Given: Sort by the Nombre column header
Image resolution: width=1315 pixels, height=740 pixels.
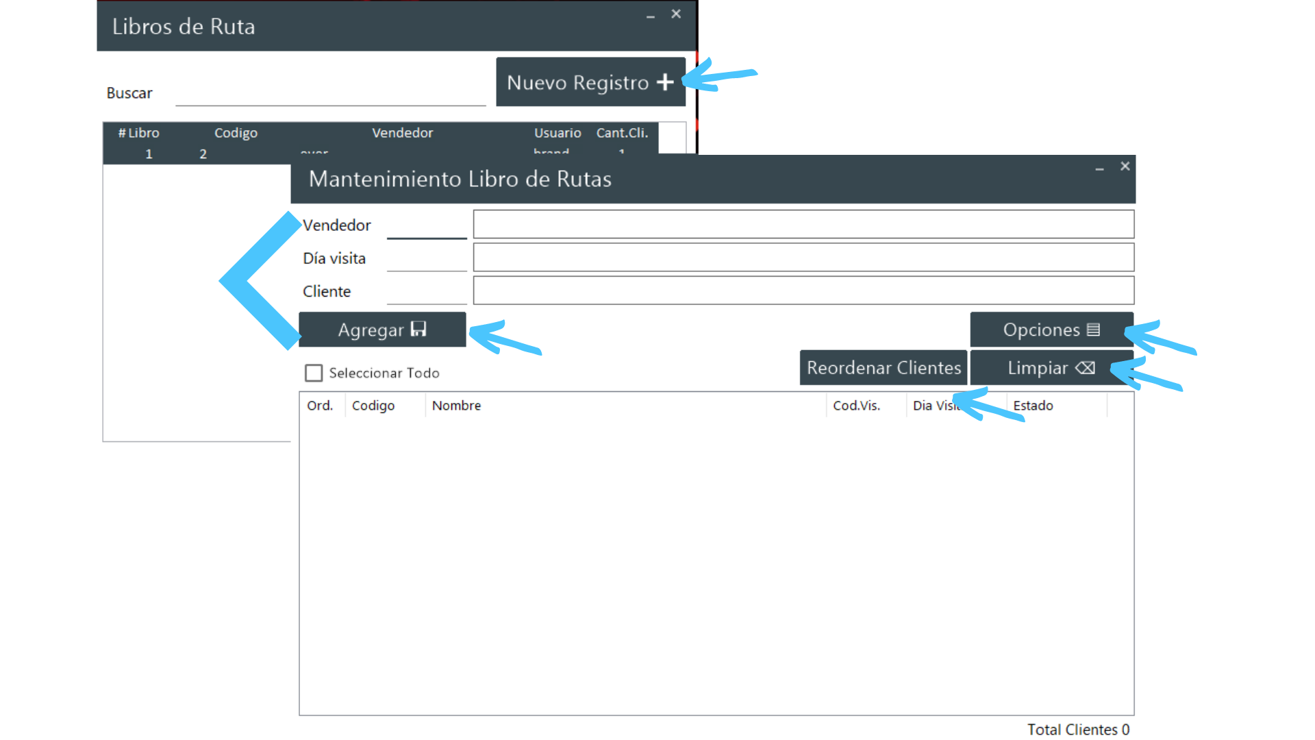Looking at the screenshot, I should (456, 406).
